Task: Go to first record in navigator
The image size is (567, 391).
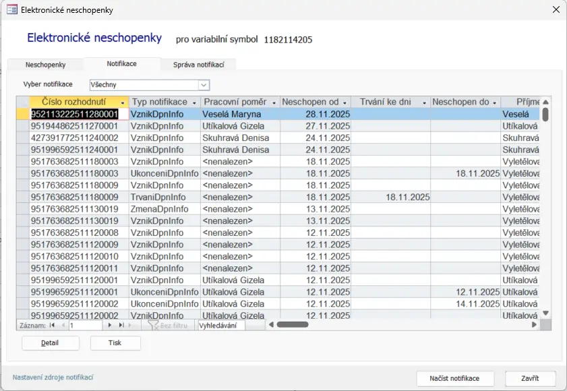Action: [52, 325]
